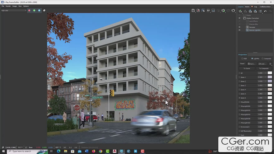Image resolution: width=274 pixels, height=154 pixels.
Task: Toggle the blue channel button
Action: [39, 11]
